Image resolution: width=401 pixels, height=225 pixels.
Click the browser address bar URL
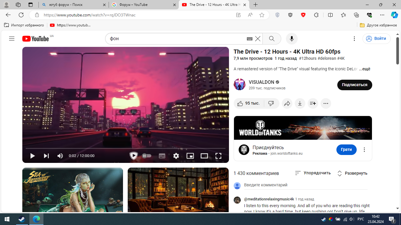pos(90,15)
